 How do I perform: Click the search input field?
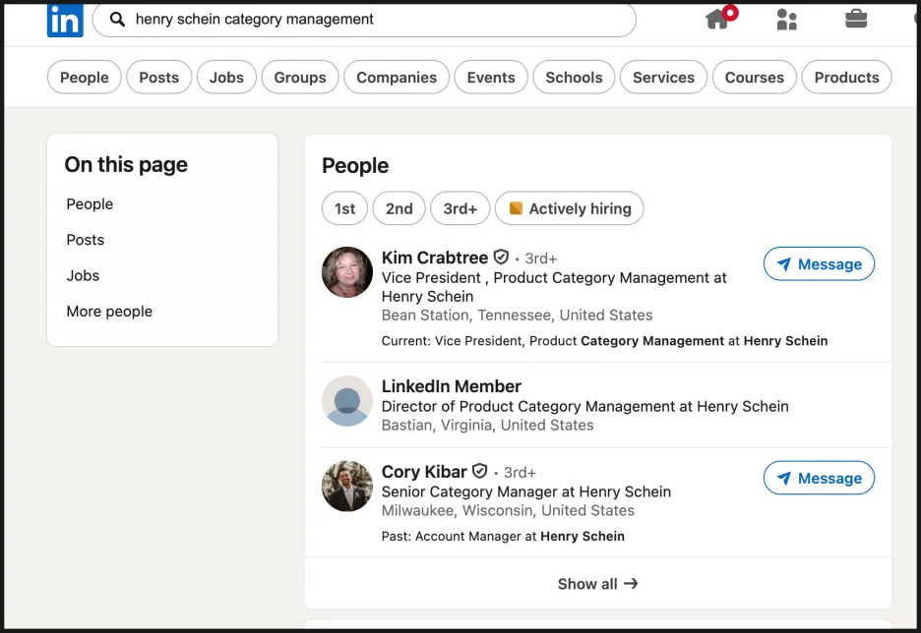click(x=364, y=20)
